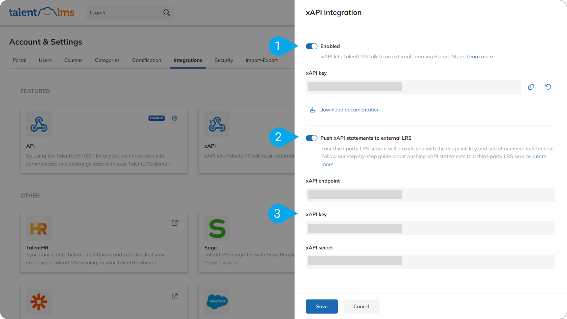Viewport: 567px width, 319px height.
Task: Switch to the Categories tab
Action: (107, 60)
